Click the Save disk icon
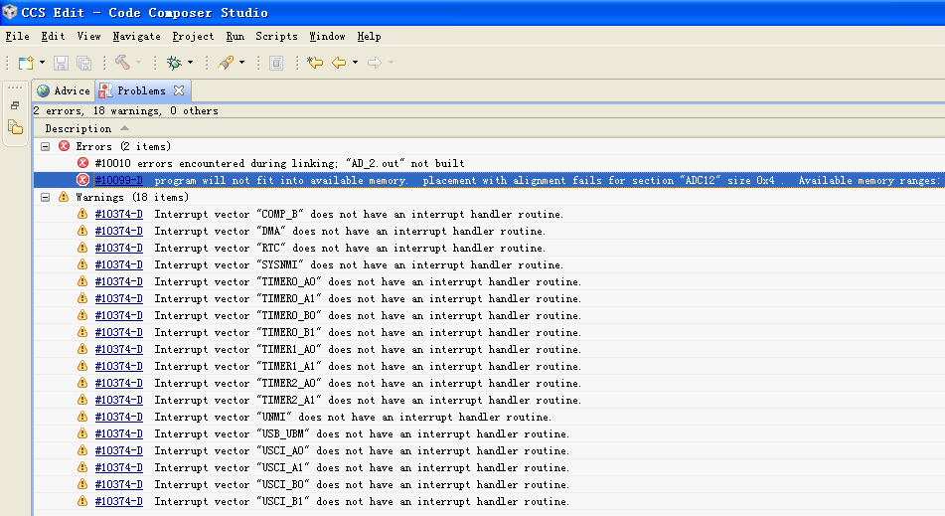The image size is (945, 516). [62, 63]
